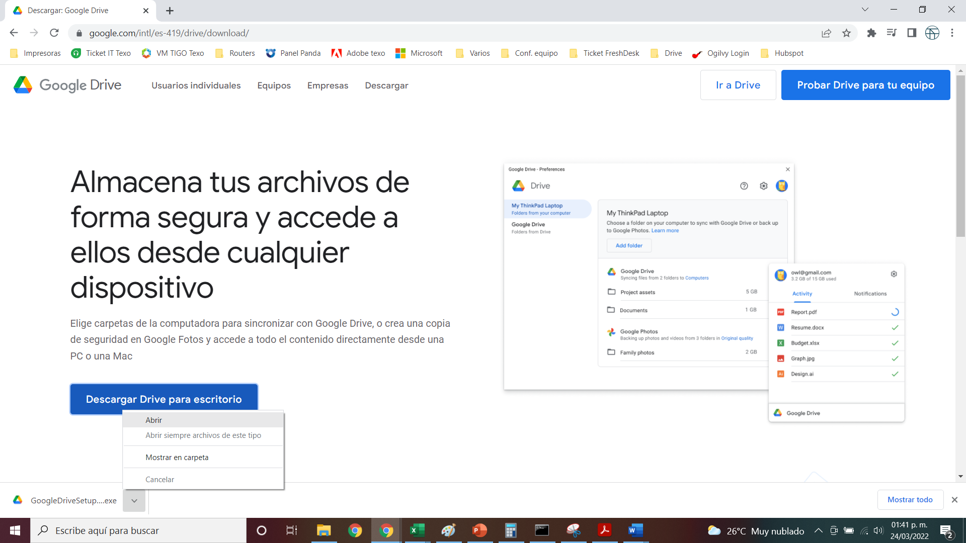Open the Adobe Acrobat taskbar icon
This screenshot has width=966, height=543.
pyautogui.click(x=604, y=530)
